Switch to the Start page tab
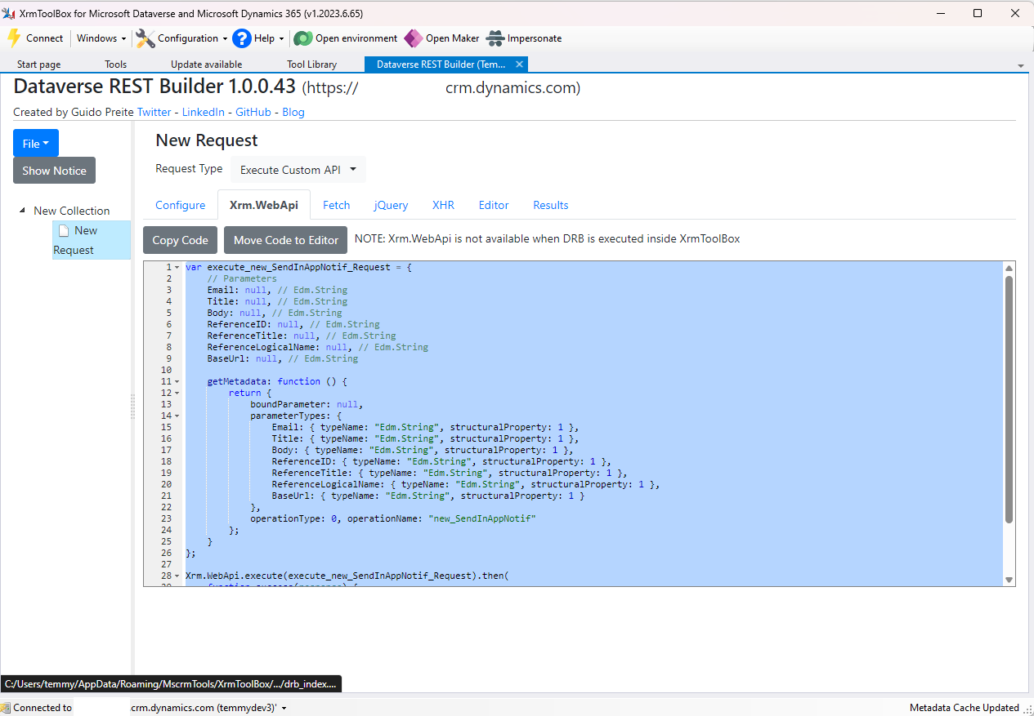Viewport: 1034px width, 716px height. [x=38, y=64]
